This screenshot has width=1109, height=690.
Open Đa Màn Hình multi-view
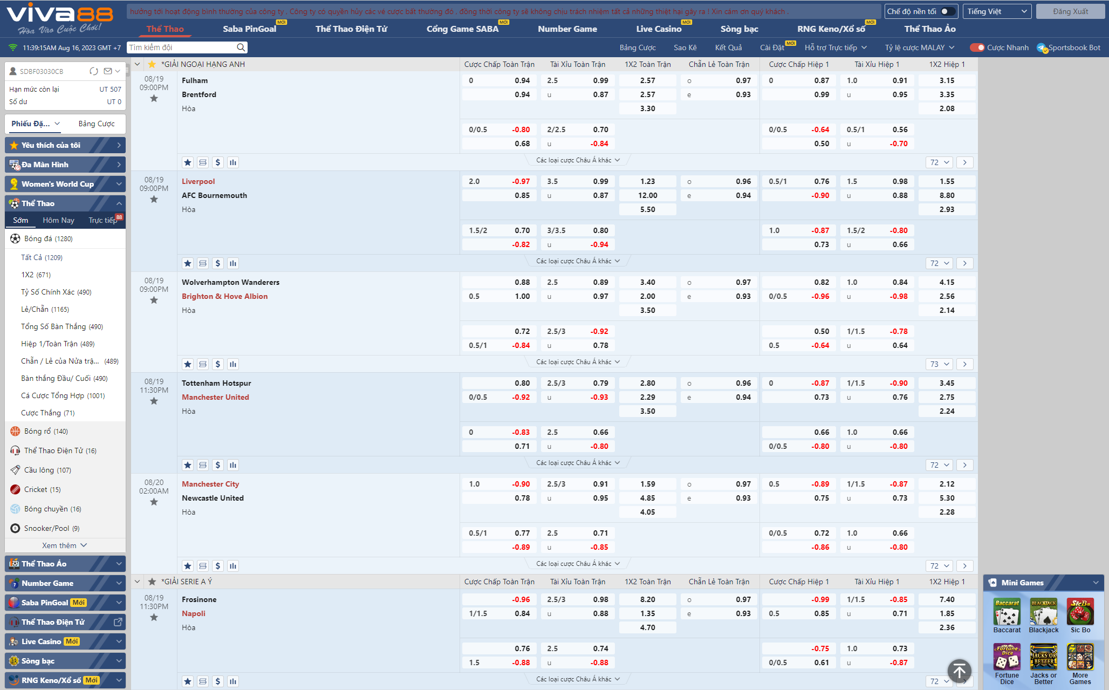click(65, 165)
